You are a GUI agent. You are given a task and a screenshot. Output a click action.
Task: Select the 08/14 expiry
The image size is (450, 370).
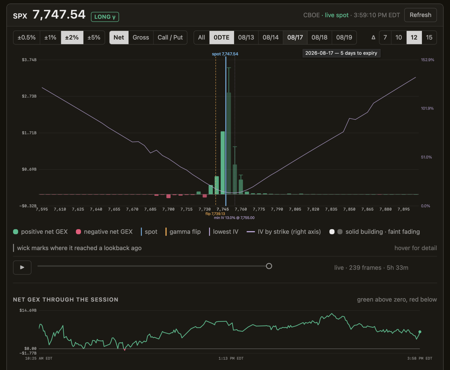click(271, 38)
